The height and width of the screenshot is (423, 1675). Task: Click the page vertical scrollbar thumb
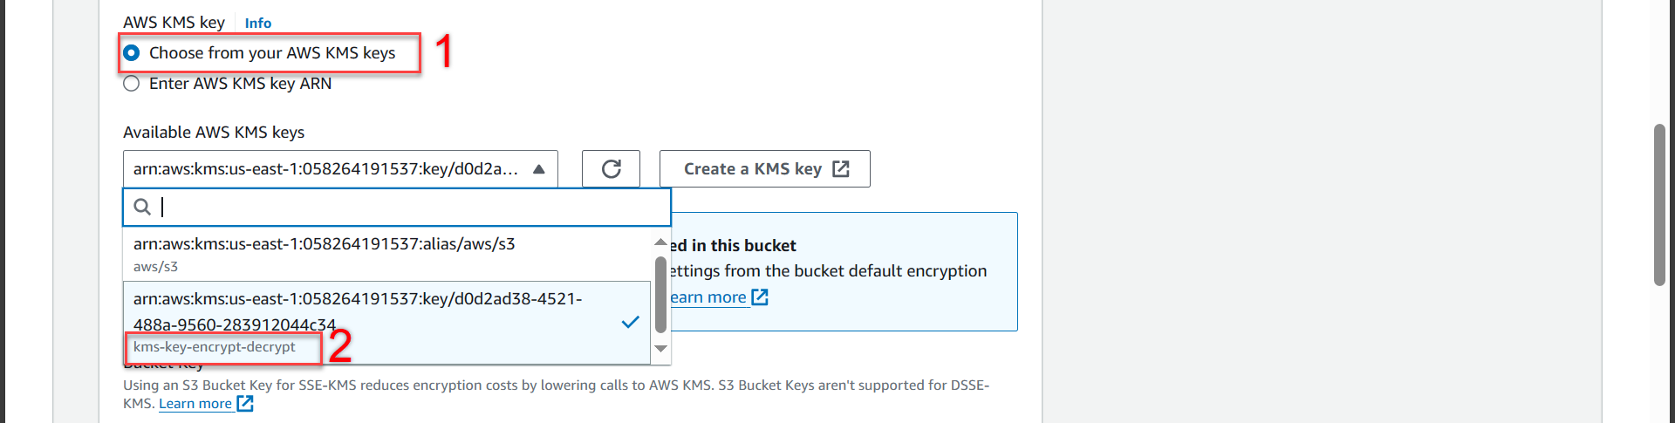click(1659, 205)
